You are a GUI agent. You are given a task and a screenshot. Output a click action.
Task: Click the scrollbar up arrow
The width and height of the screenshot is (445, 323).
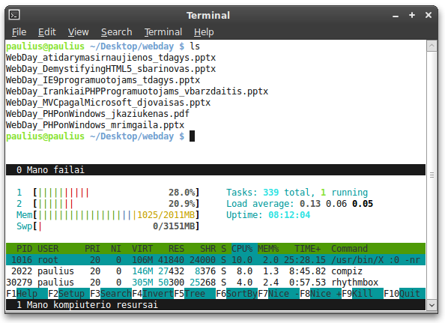pos(432,46)
